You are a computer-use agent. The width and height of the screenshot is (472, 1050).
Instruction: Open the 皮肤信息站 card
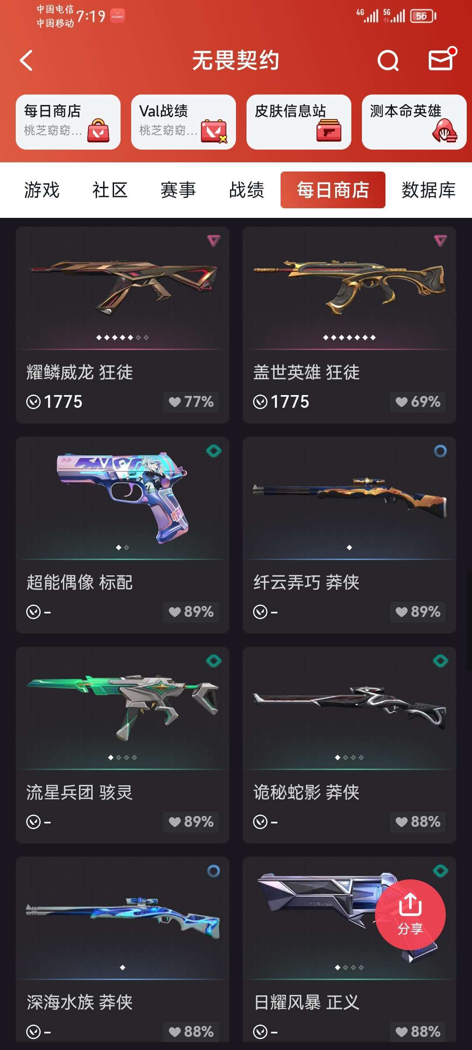tap(299, 122)
